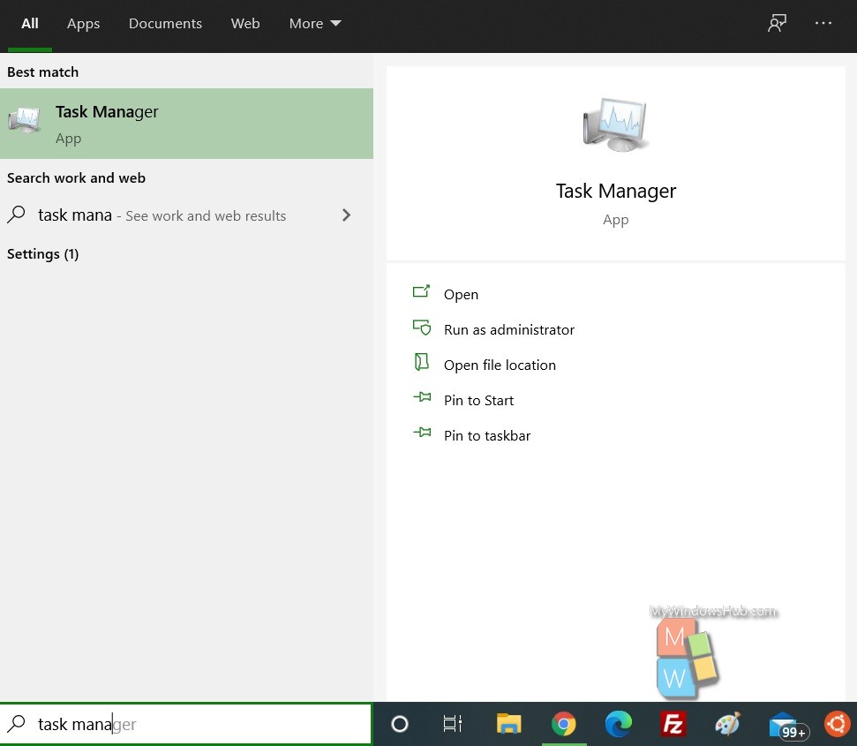
Task: Open Mail with 99+ badge
Action: pyautogui.click(x=787, y=727)
